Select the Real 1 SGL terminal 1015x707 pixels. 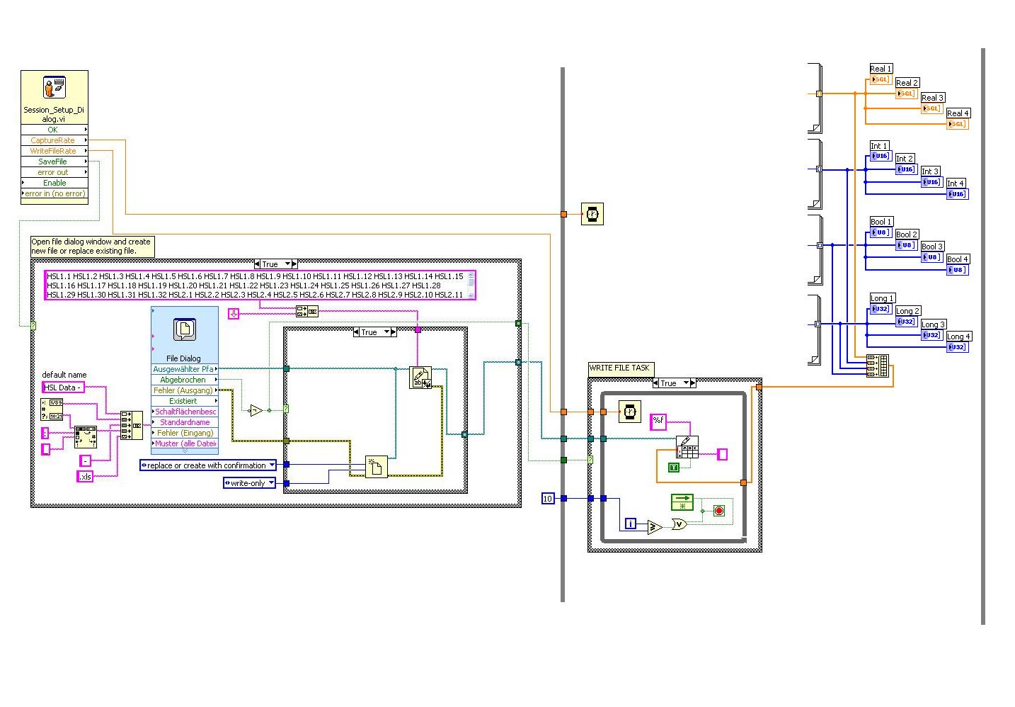[880, 79]
